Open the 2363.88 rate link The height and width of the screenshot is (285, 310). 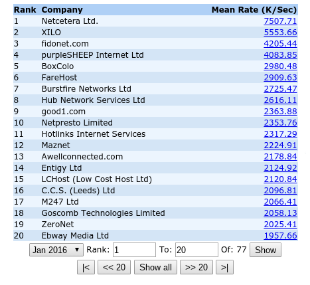click(x=280, y=112)
